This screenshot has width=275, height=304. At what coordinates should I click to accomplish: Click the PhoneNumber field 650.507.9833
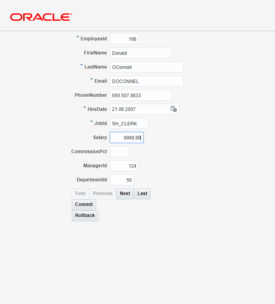coord(141,95)
